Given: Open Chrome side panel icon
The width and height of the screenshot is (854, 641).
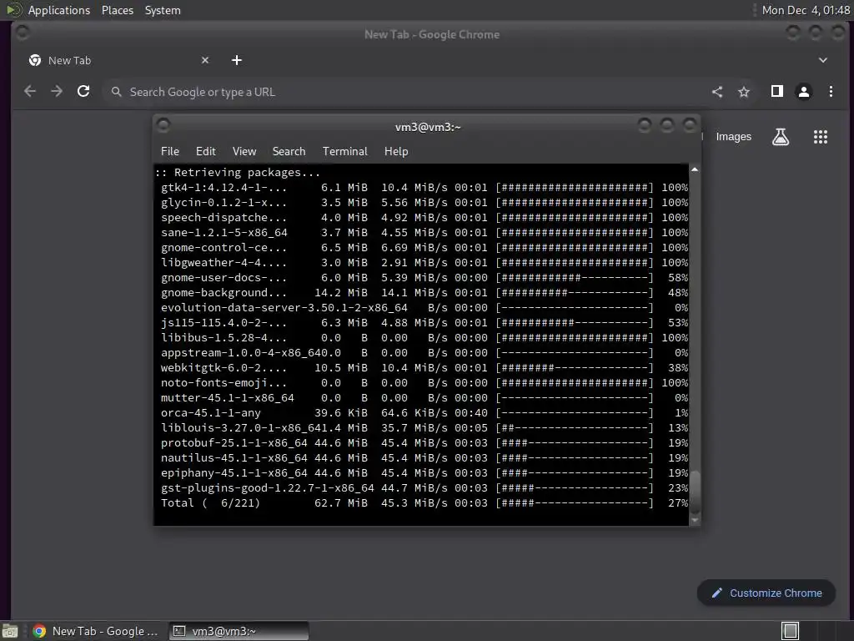Looking at the screenshot, I should point(777,91).
